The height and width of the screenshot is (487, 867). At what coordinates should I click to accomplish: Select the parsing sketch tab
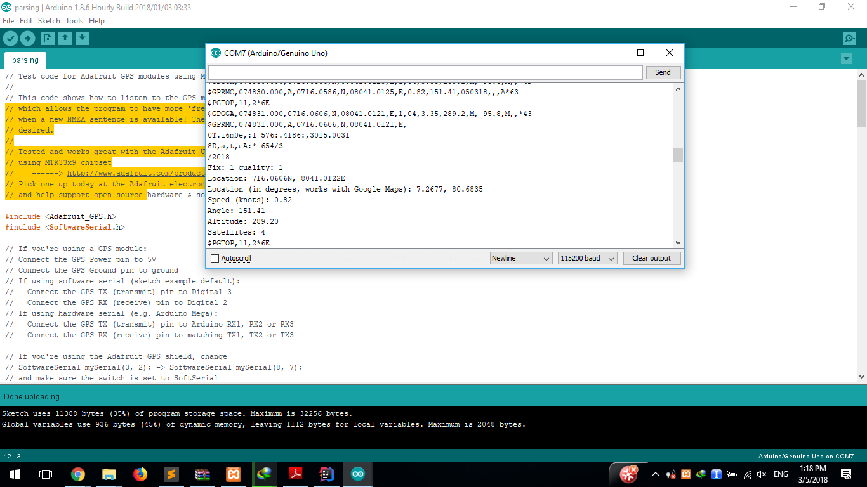coord(25,60)
